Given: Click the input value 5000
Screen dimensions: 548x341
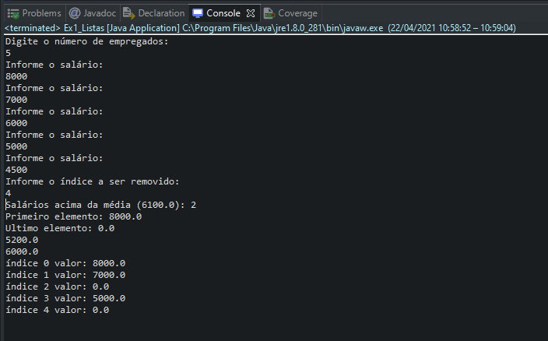Looking at the screenshot, I should coord(16,146).
